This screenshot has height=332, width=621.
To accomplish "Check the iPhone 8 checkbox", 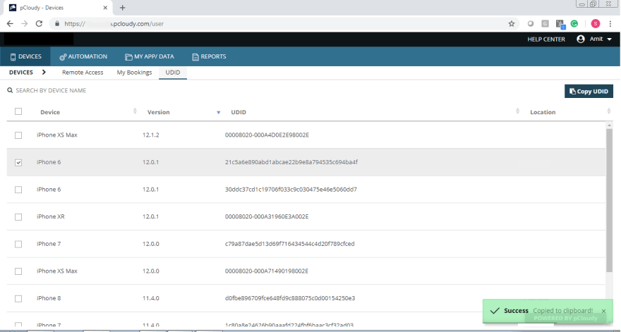I will coord(18,298).
